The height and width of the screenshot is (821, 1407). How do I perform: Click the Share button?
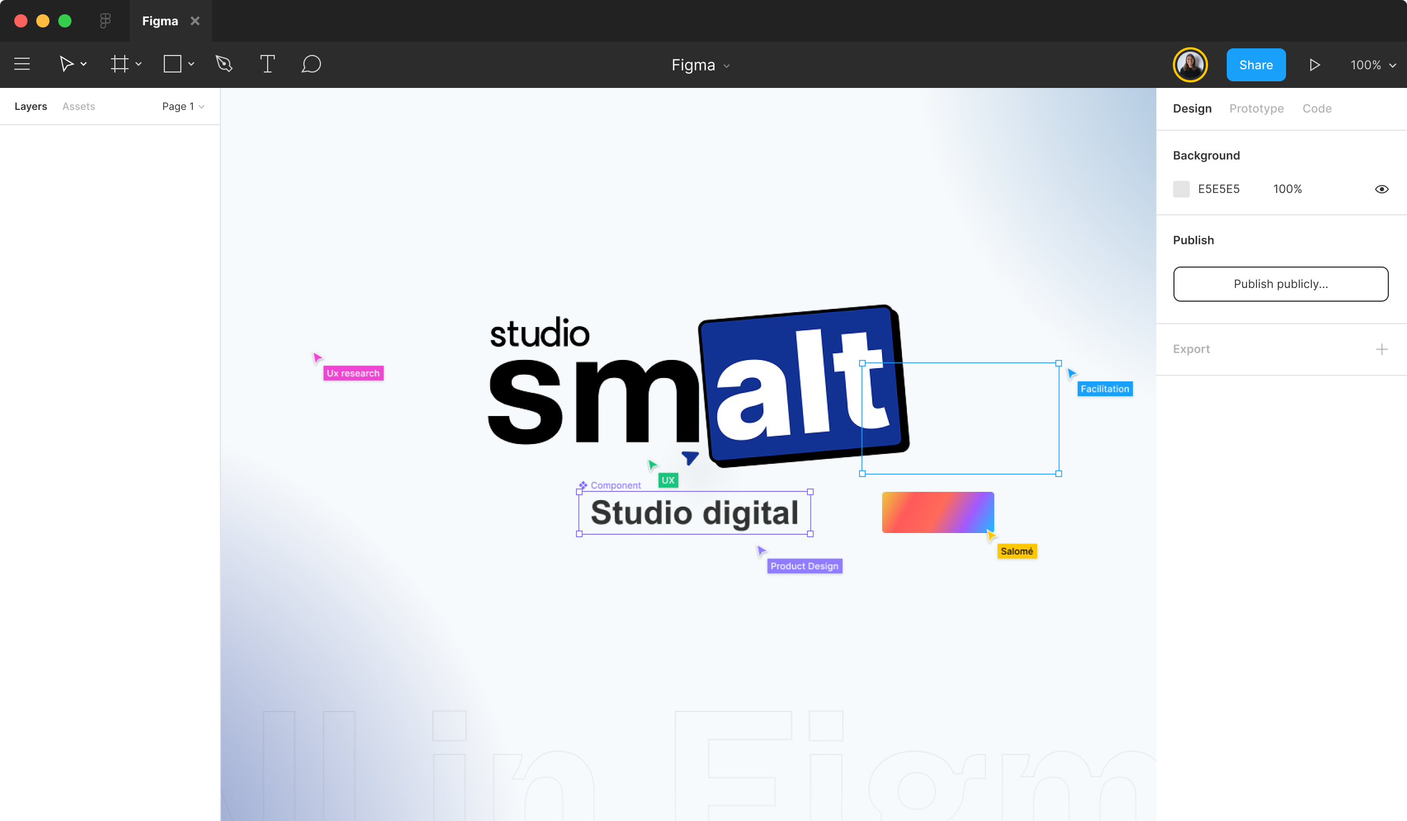click(x=1256, y=65)
